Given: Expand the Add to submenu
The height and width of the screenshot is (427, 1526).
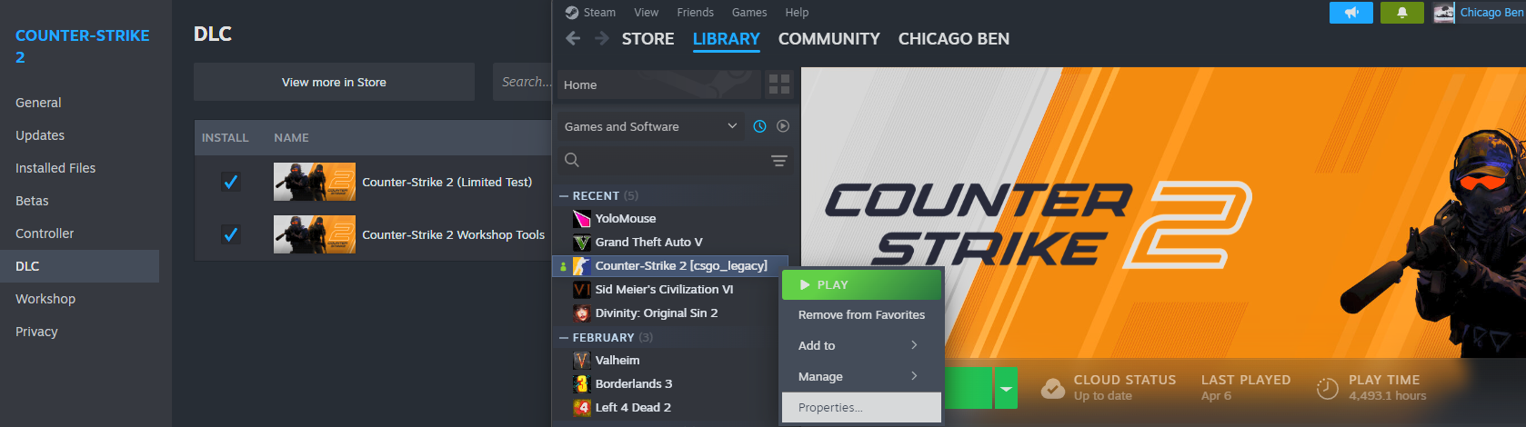Looking at the screenshot, I should (x=861, y=345).
